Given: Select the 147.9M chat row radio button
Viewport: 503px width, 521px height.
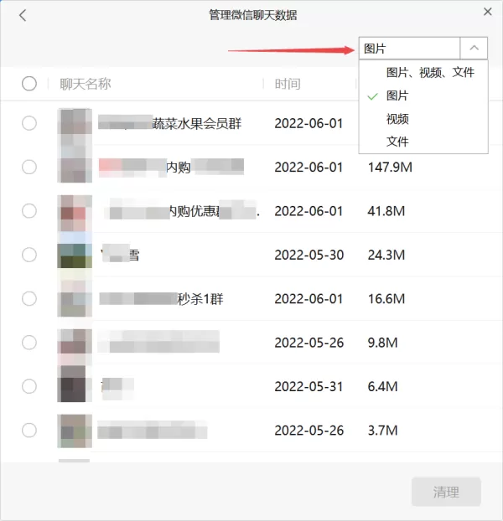Looking at the screenshot, I should (29, 167).
